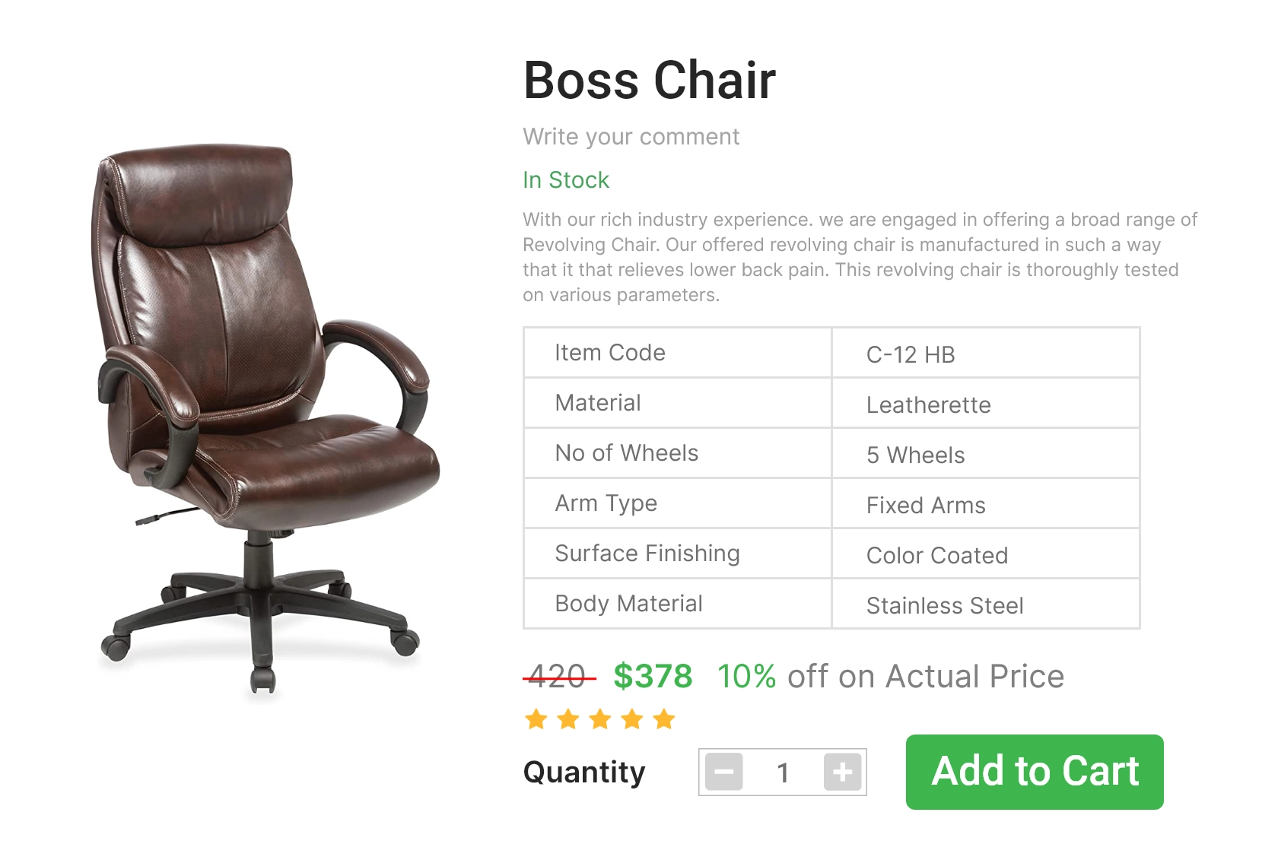Select the second rating star

click(x=568, y=719)
